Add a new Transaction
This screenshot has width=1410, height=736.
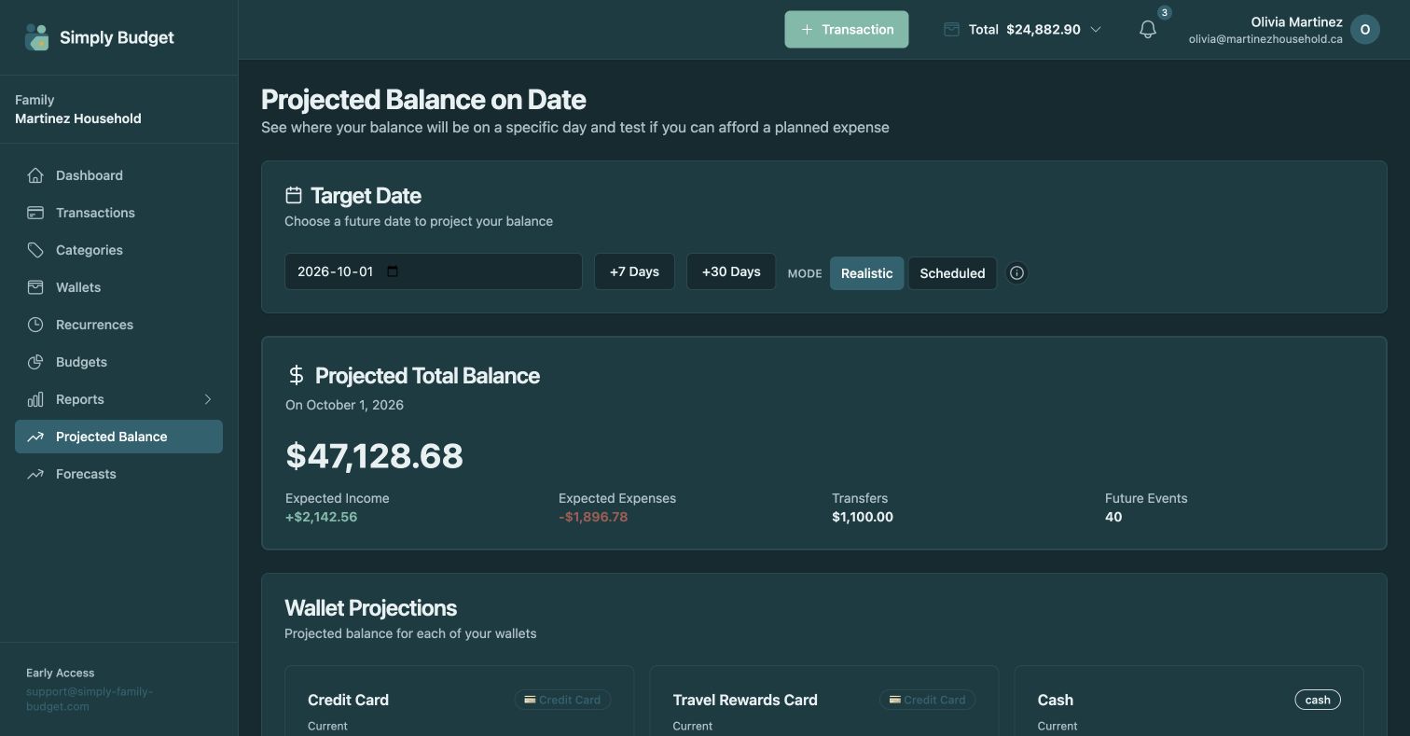coord(846,30)
